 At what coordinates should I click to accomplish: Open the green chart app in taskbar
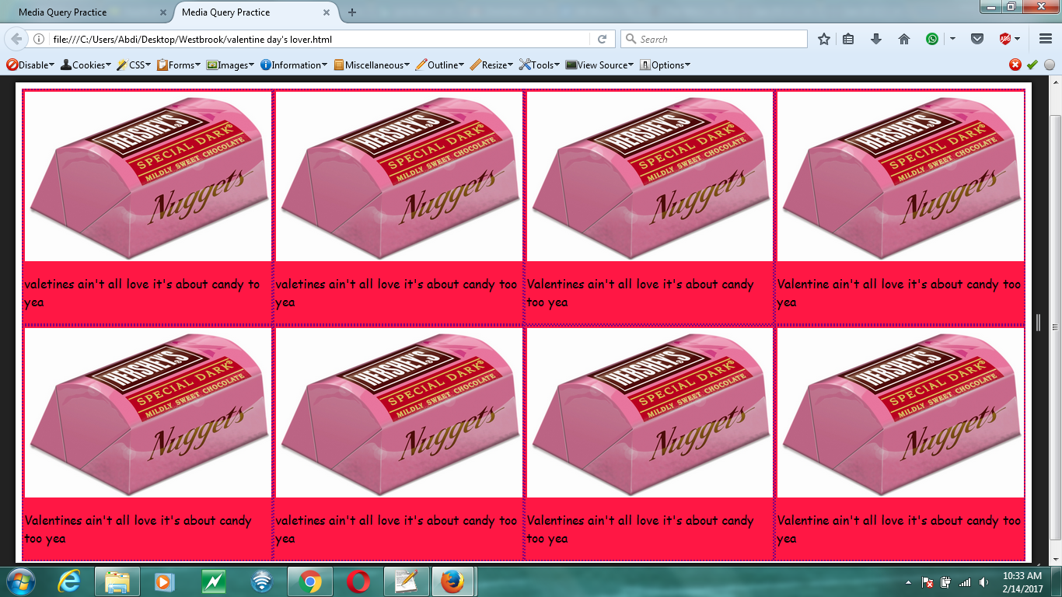[x=213, y=581]
